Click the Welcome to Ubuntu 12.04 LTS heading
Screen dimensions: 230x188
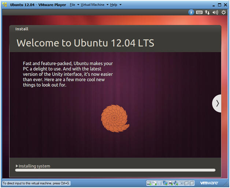pyautogui.click(x=85, y=43)
